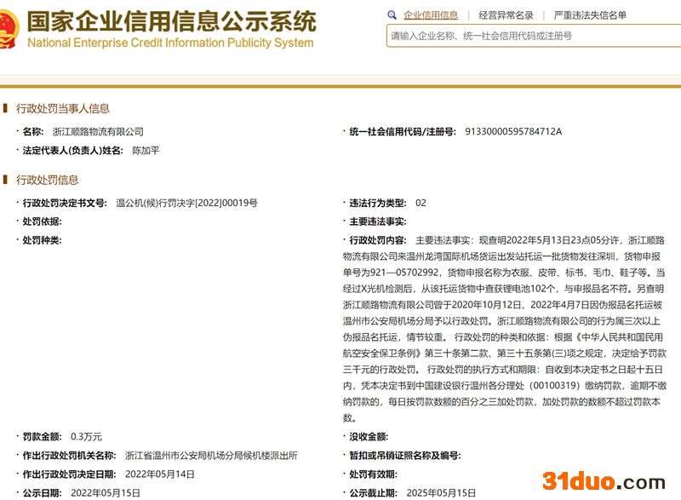Viewport: 681px width, 500px height.
Task: Click the bar marker beside 行政处罚信息
Action: coord(6,181)
